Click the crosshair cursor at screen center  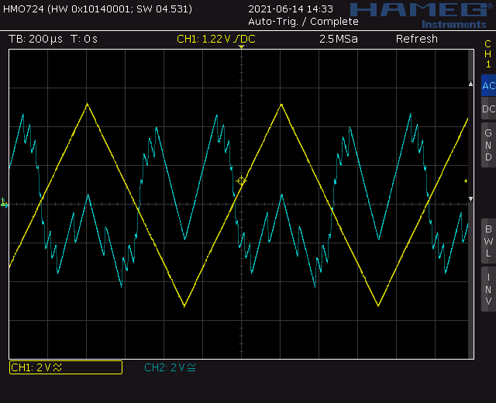click(241, 181)
